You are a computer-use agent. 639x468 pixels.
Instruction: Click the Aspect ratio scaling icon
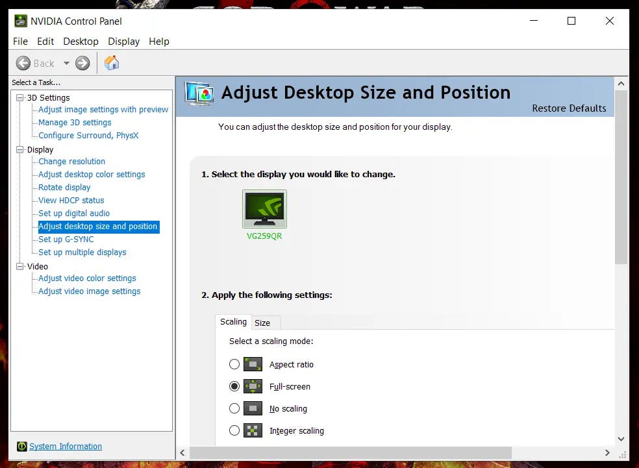(x=253, y=364)
